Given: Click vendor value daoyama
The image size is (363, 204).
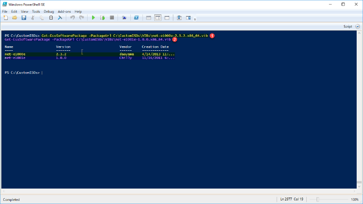Looking at the screenshot, I should (127, 54).
